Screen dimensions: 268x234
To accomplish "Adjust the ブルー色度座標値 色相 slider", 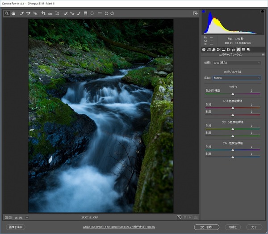I will pyautogui.click(x=233, y=150).
